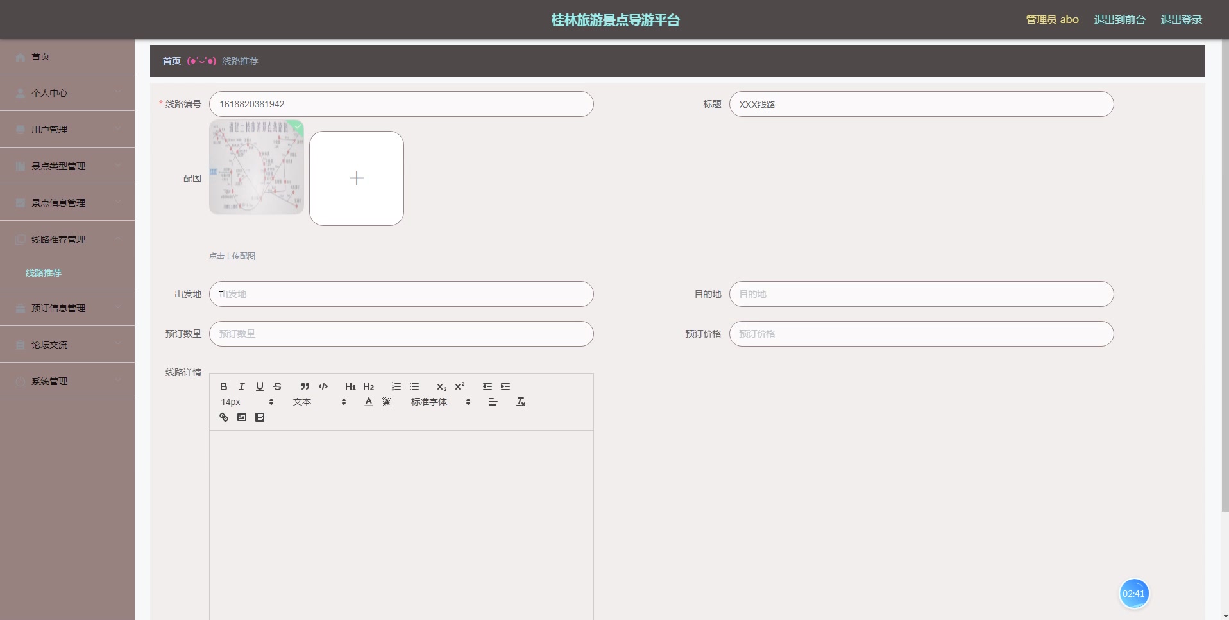Image resolution: width=1229 pixels, height=620 pixels.
Task: Focus the 标题 input field
Action: point(921,104)
